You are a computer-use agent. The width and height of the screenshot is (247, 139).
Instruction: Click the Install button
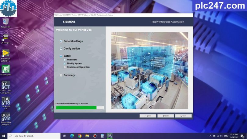click(x=166, y=116)
